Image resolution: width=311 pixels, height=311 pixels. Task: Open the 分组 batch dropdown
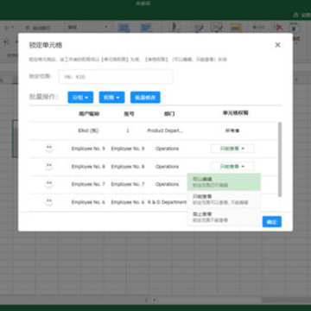click(x=80, y=98)
